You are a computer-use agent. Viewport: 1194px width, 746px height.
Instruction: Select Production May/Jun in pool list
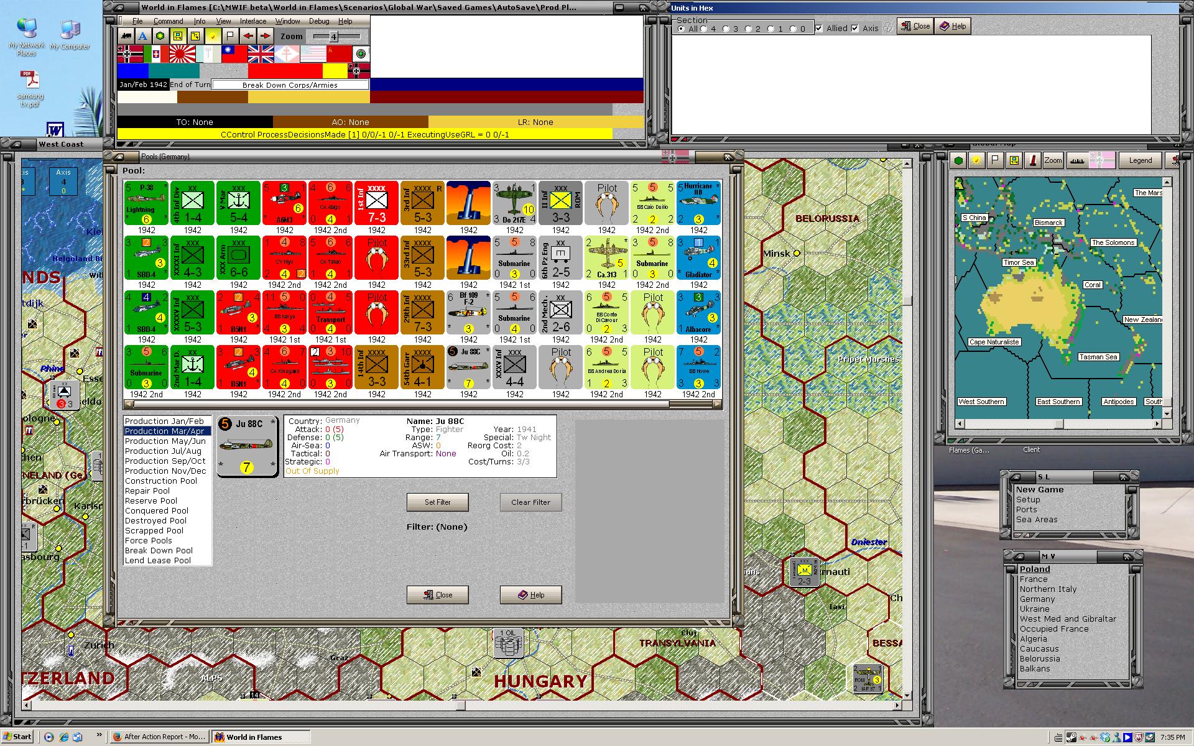coord(167,441)
